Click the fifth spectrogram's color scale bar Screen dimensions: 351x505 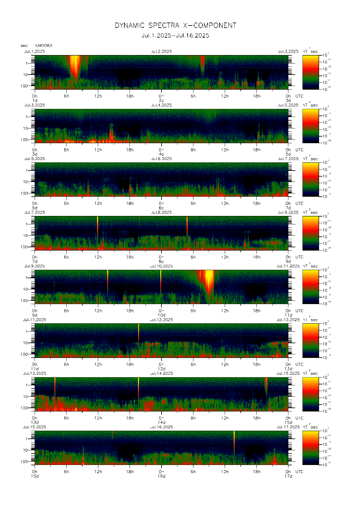click(x=310, y=287)
